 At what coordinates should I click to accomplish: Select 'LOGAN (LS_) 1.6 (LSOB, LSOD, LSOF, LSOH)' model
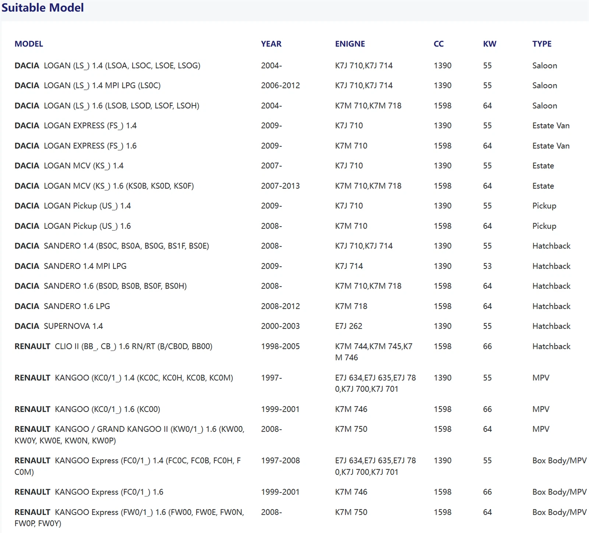click(x=107, y=106)
